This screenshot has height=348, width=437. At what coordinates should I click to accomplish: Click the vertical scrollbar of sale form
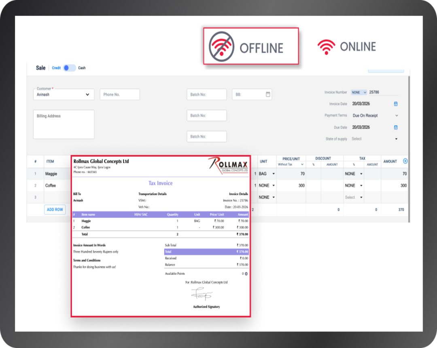[x=409, y=149]
